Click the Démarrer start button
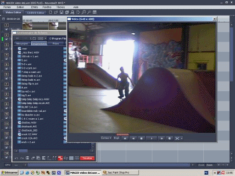 point(9,173)
